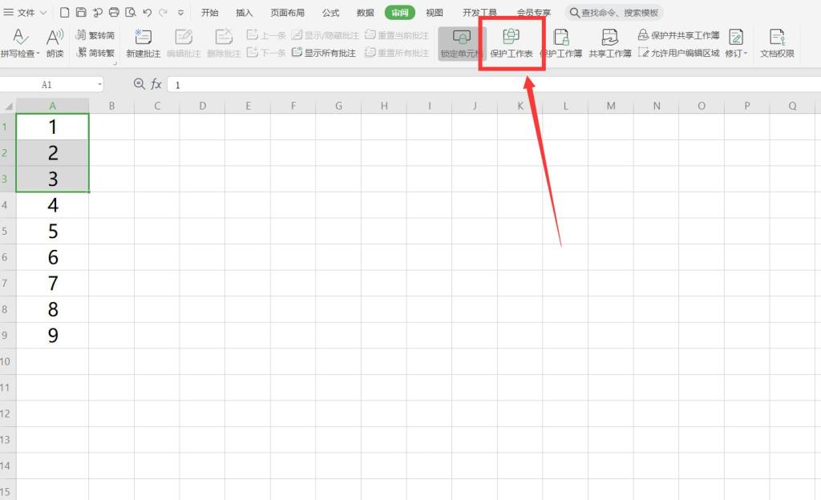Open Print Preview icon
Image resolution: width=821 pixels, height=500 pixels.
[131, 12]
